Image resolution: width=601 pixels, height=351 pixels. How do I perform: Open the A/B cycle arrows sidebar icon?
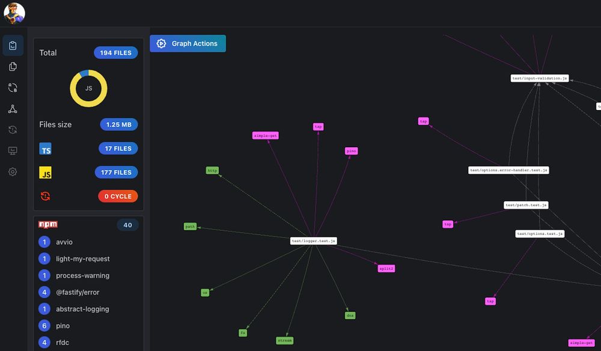coord(13,88)
